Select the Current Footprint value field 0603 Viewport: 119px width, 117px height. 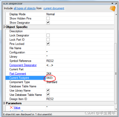tap(80, 78)
